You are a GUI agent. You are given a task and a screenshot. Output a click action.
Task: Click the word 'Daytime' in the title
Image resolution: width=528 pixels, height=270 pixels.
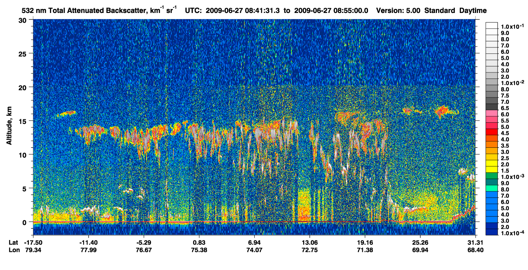point(473,10)
